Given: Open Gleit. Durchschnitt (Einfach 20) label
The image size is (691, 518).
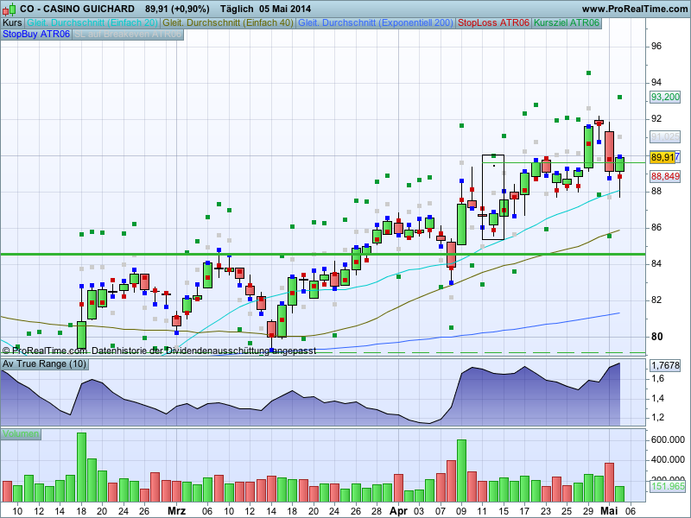Looking at the screenshot, I should 92,23.
